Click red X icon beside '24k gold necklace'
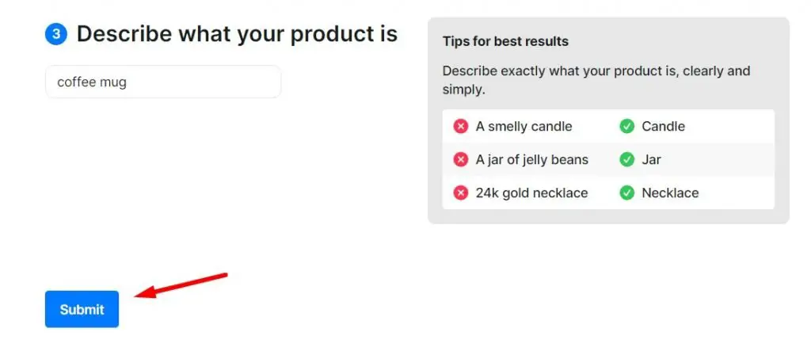Viewport: 811px width, 355px height. [x=460, y=193]
